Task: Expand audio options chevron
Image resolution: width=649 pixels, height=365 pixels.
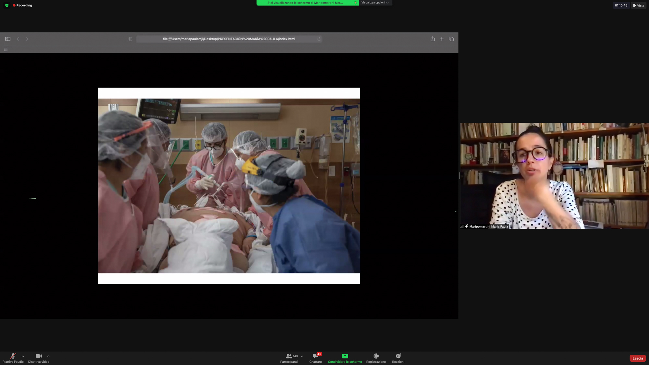Action: (x=23, y=356)
